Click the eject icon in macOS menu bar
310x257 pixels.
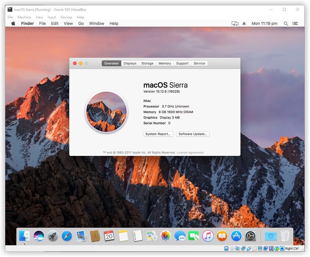pyautogui.click(x=244, y=23)
